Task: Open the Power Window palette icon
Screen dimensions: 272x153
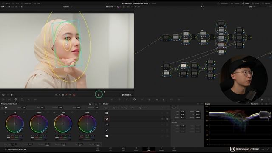Action: click(x=134, y=99)
